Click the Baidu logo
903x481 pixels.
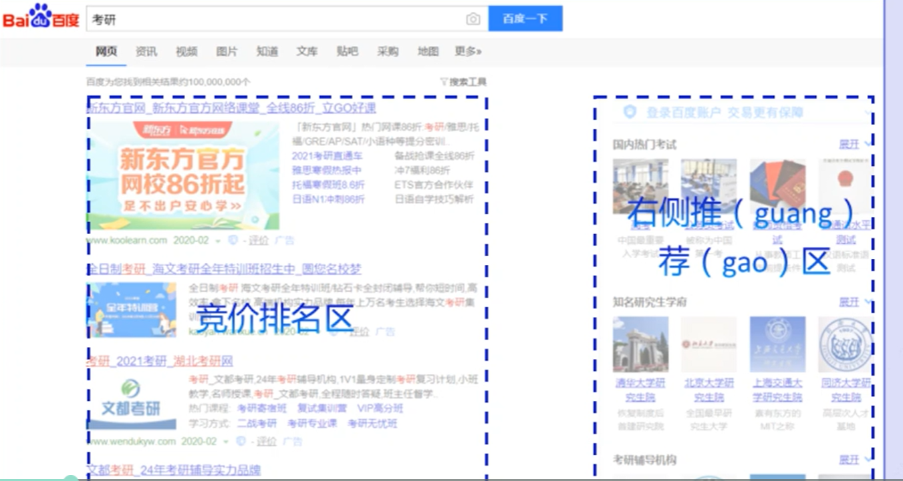(40, 17)
